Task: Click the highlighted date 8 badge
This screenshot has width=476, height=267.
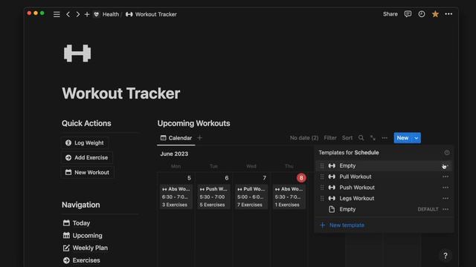Action: [x=301, y=178]
